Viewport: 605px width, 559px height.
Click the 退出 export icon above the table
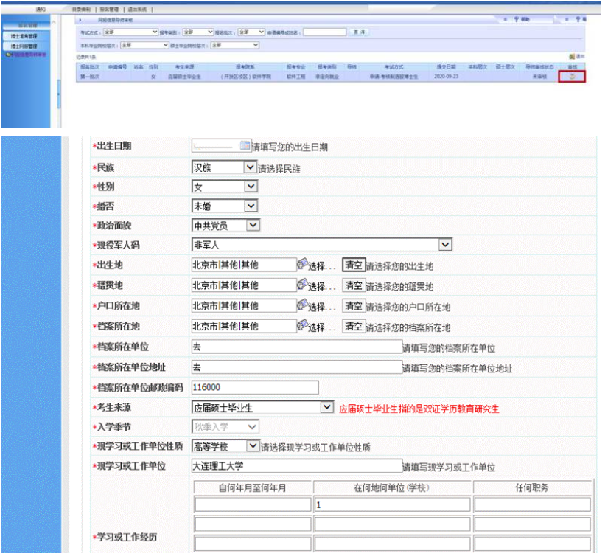click(573, 56)
